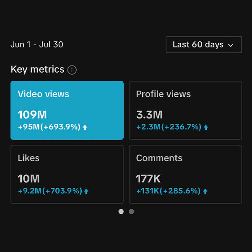Click the up arrow beside +703.9% likes
Image resolution: width=252 pixels, height=252 pixels.
[x=86, y=192]
